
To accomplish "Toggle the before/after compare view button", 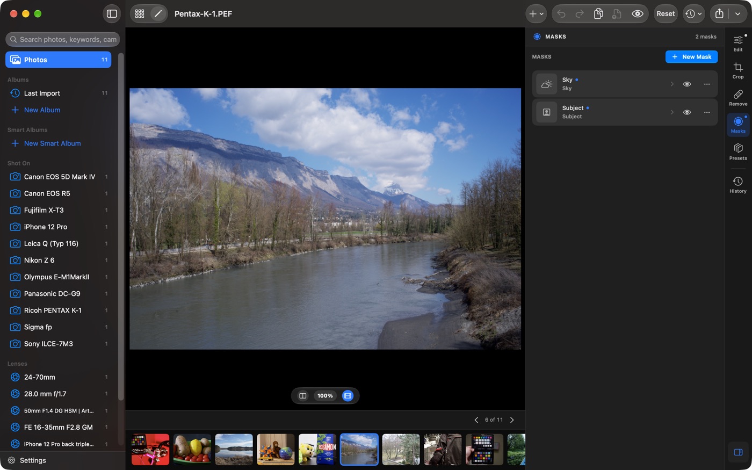I will click(302, 396).
